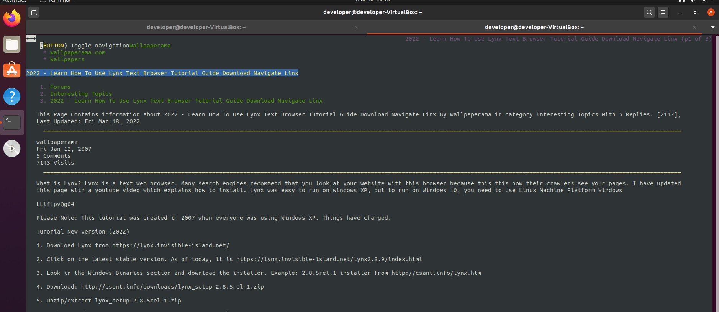Viewport: 719px width, 312px height.
Task: Switch to the second terminal tab
Action: pos(534,27)
